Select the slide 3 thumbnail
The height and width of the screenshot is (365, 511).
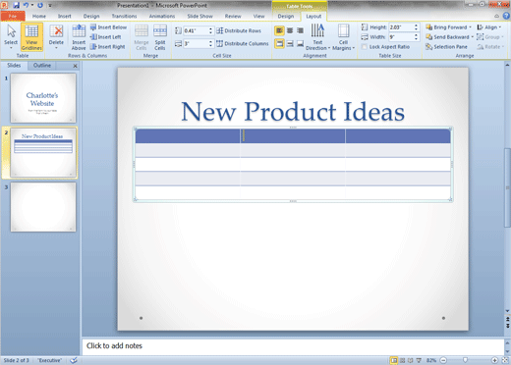click(43, 207)
